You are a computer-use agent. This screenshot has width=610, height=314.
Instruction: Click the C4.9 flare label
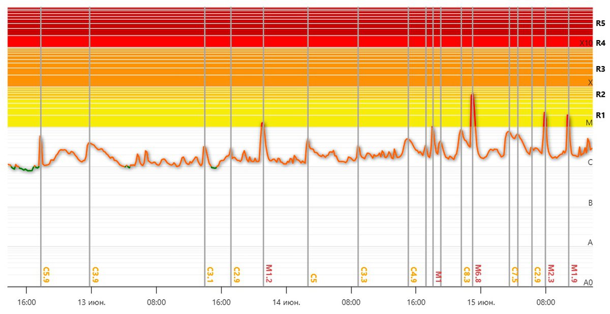[414, 275]
